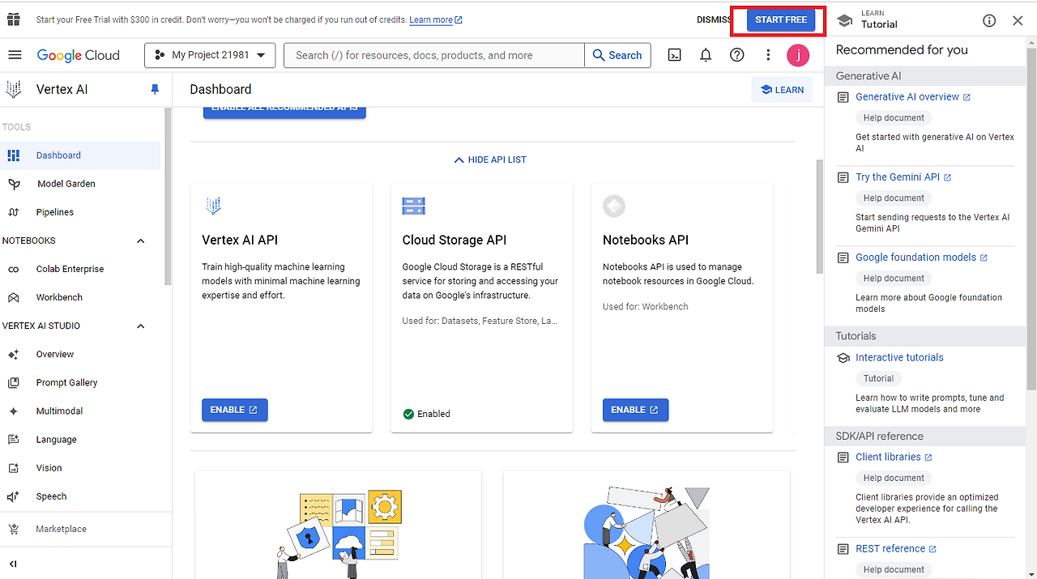
Task: Click the Speech speaker icon
Action: [x=14, y=496]
